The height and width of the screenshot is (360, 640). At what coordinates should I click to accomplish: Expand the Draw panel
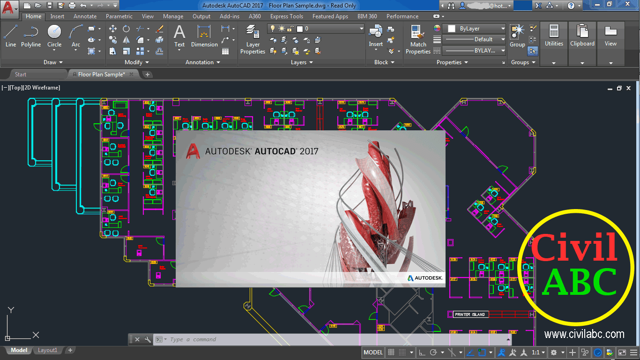click(53, 62)
